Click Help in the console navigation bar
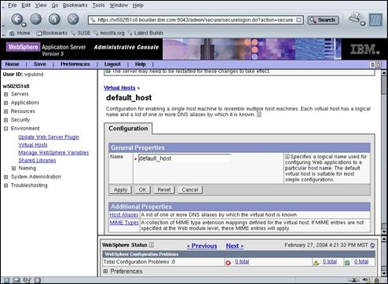 tap(140, 64)
